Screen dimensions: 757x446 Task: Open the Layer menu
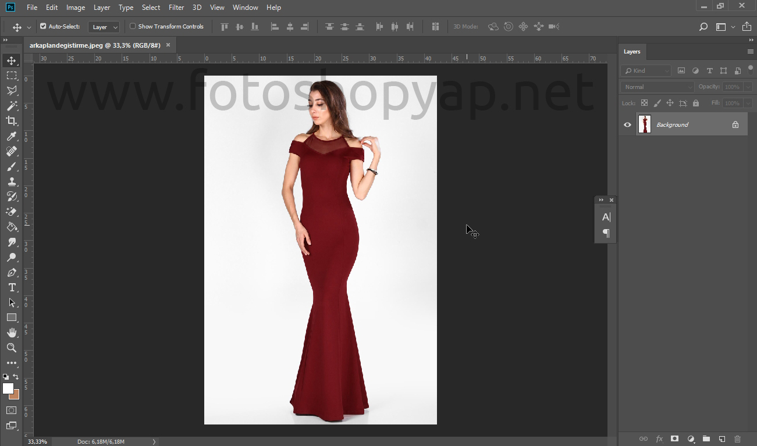pyautogui.click(x=102, y=8)
